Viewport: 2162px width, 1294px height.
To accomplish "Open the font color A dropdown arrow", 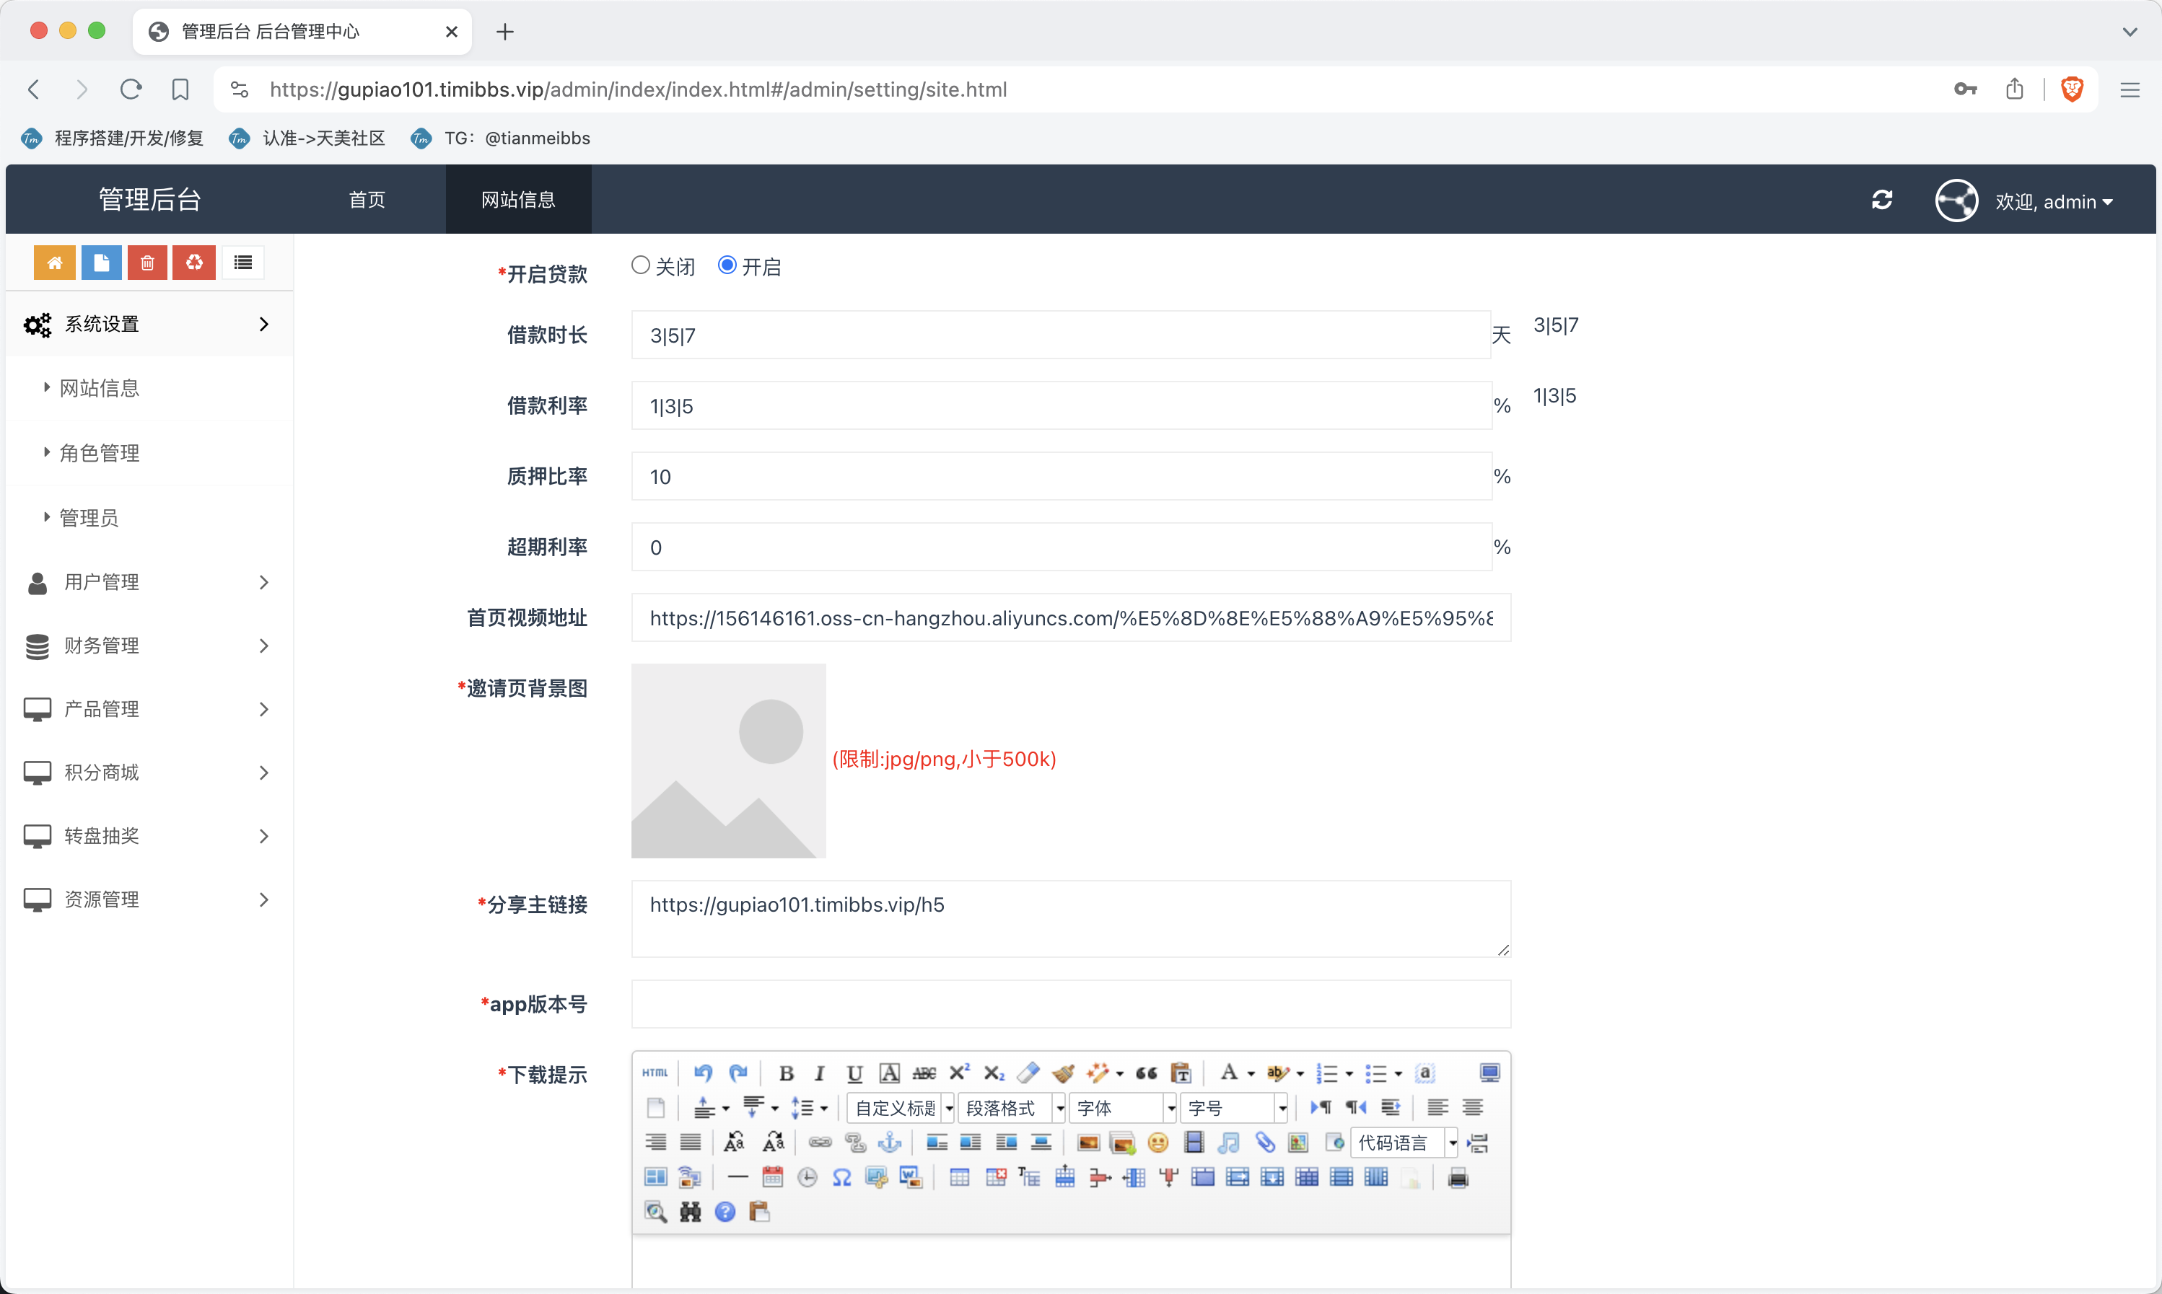I will point(1251,1074).
